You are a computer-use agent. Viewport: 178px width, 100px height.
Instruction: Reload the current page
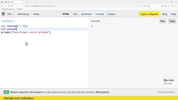[x=9, y=6]
